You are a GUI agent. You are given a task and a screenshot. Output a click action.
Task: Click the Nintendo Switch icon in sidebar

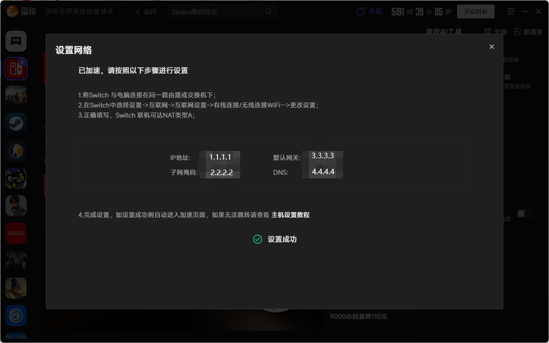[x=16, y=69]
